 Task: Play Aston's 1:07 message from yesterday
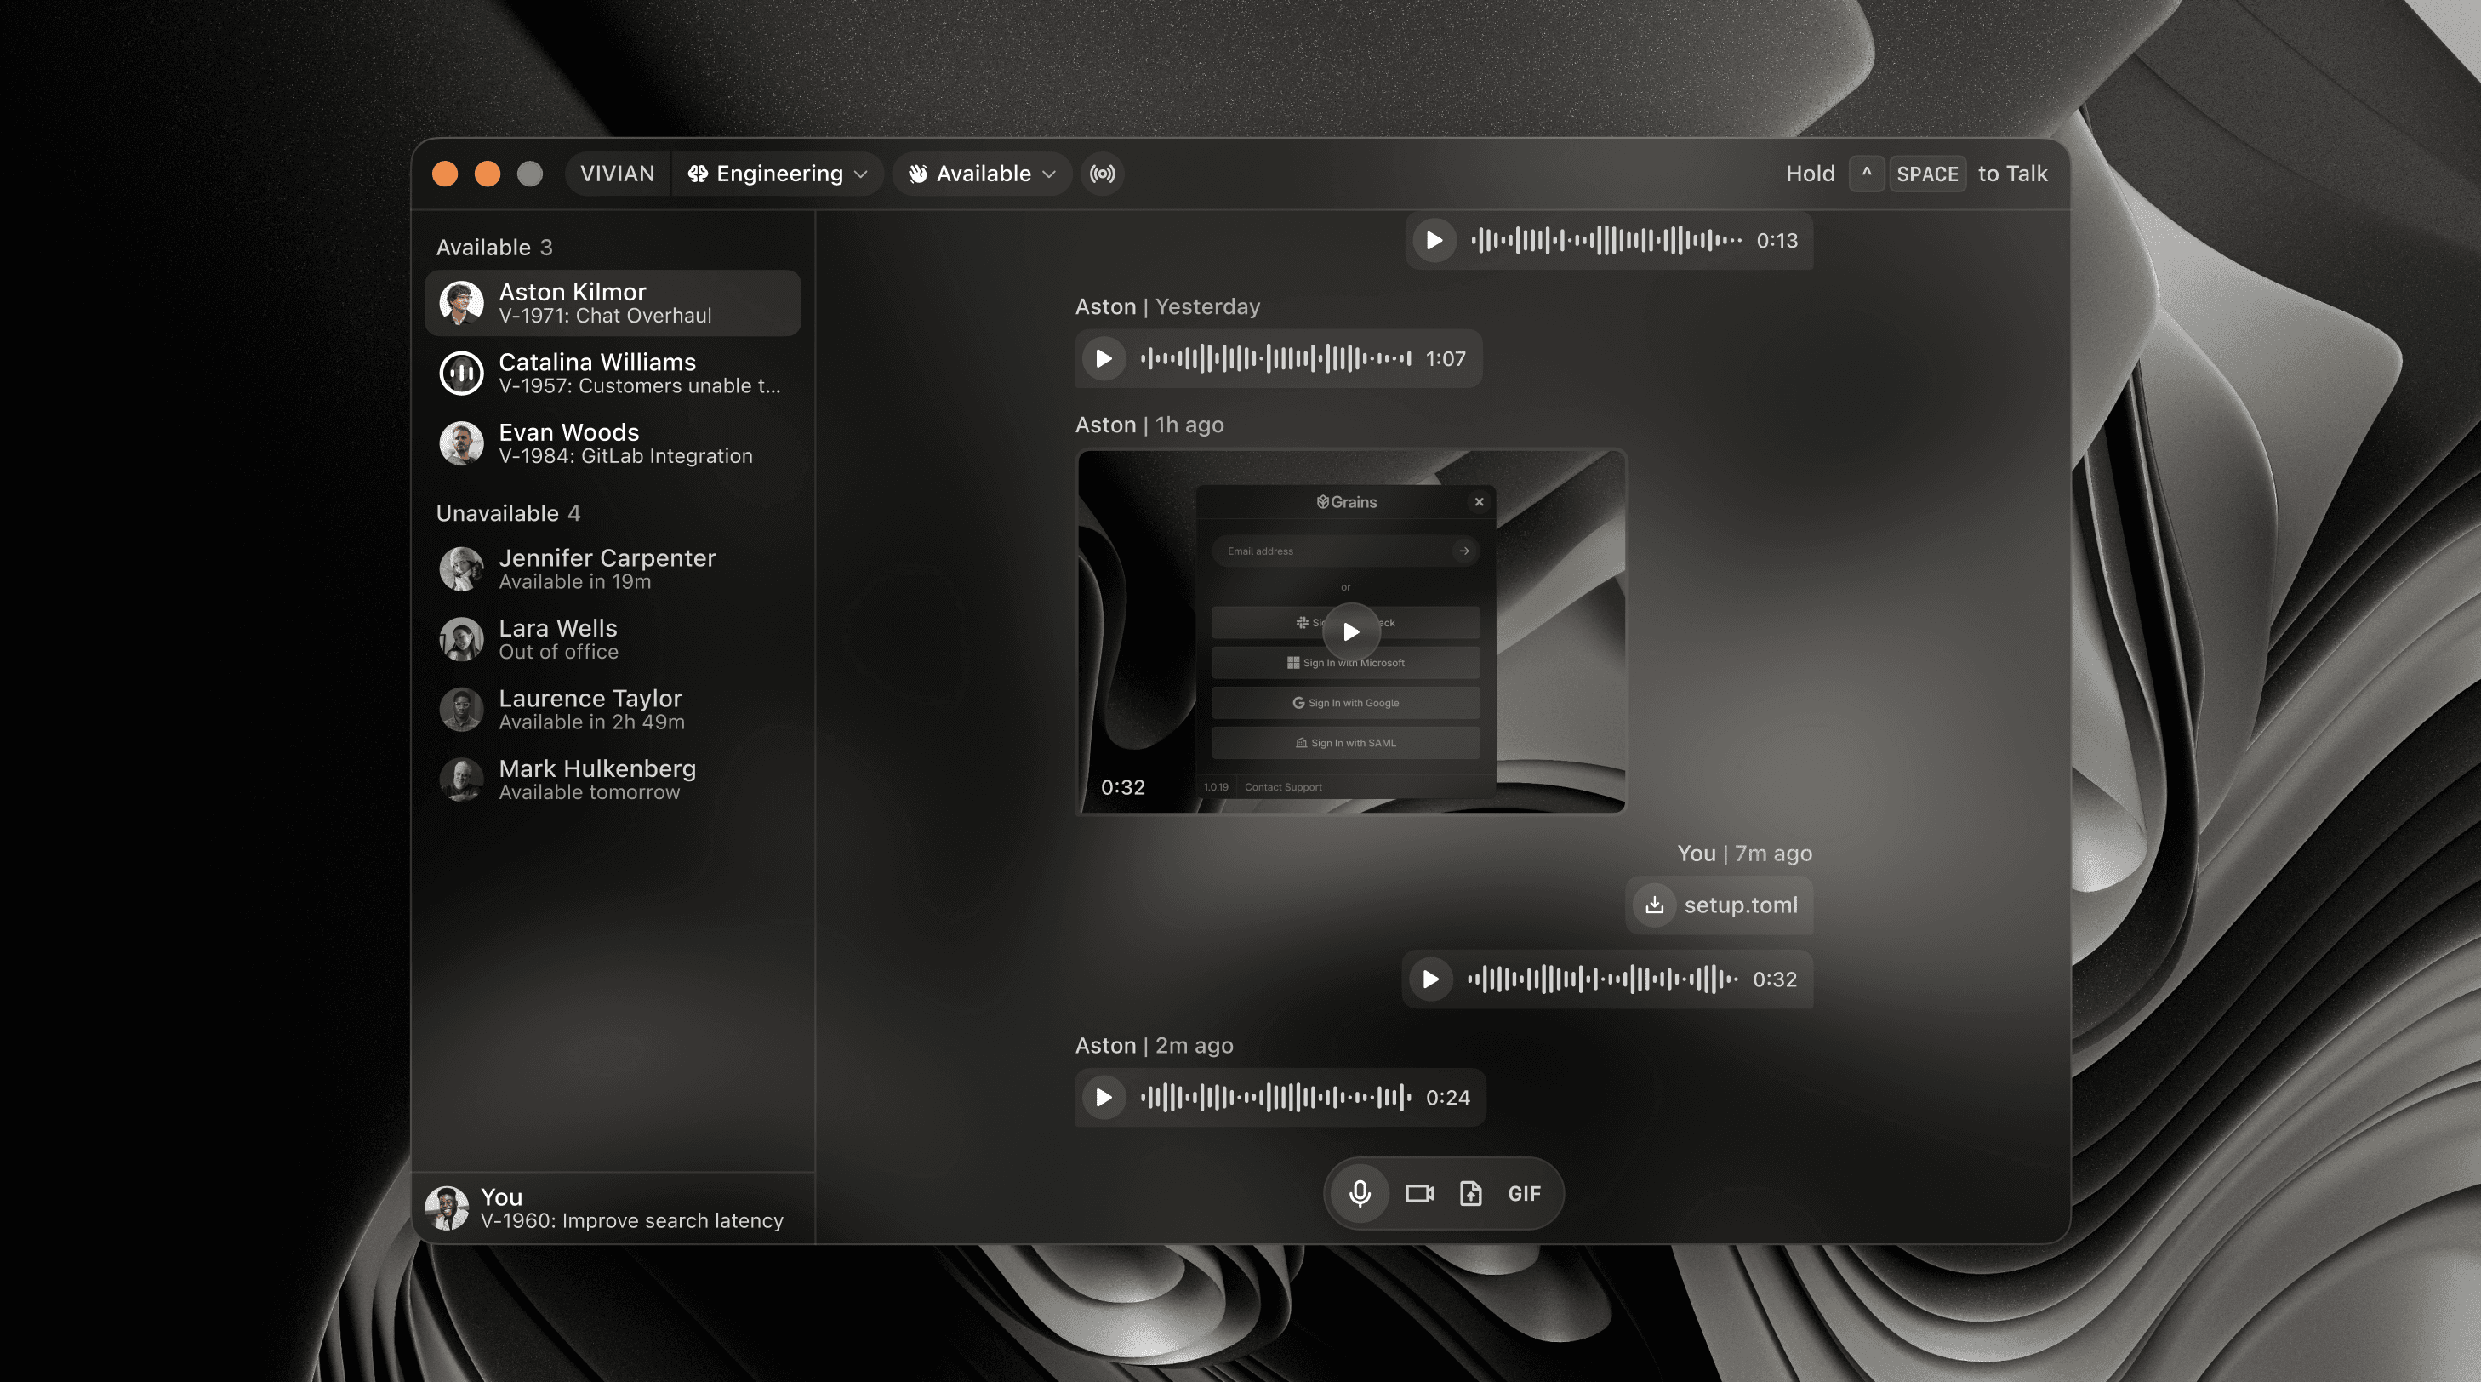pos(1104,358)
